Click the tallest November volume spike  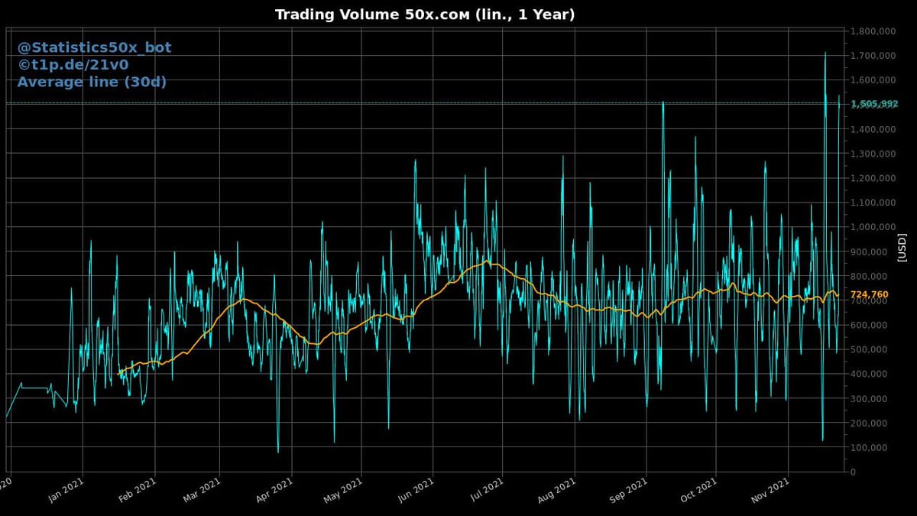point(826,54)
